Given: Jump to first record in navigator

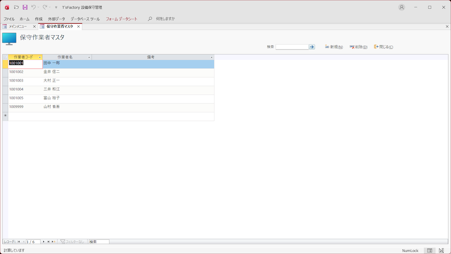Looking at the screenshot, I should point(19,242).
